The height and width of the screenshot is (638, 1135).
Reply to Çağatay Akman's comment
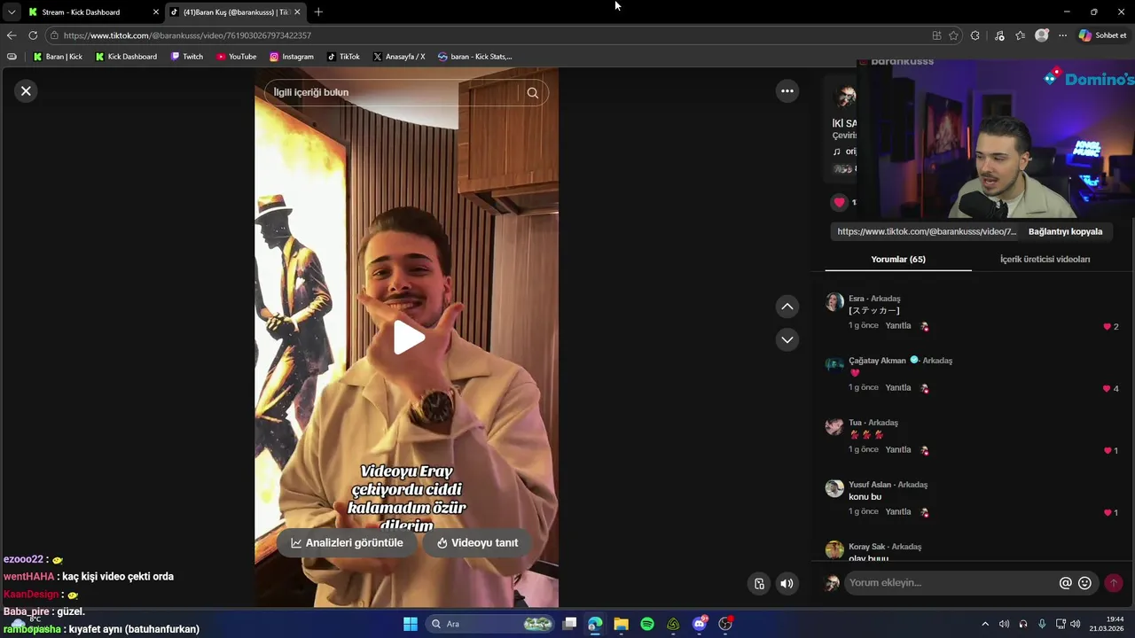pos(898,387)
